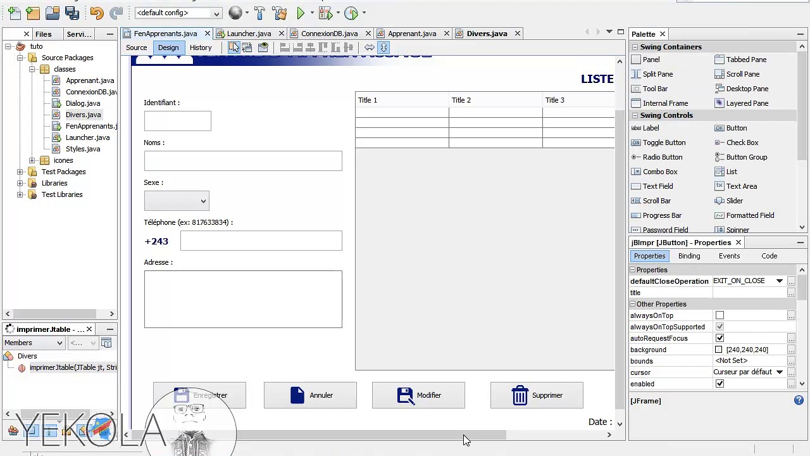
Task: Click the globe browser icon in toolbar
Action: coord(235,13)
